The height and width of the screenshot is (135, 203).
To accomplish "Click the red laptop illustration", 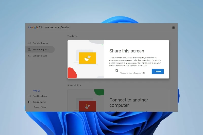I will pos(87,106).
